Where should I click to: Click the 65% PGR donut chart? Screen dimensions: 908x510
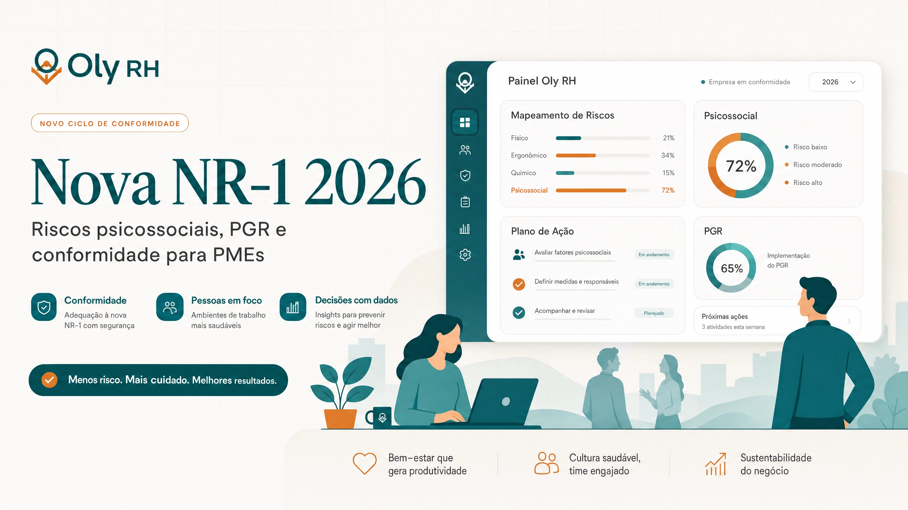[x=731, y=268]
